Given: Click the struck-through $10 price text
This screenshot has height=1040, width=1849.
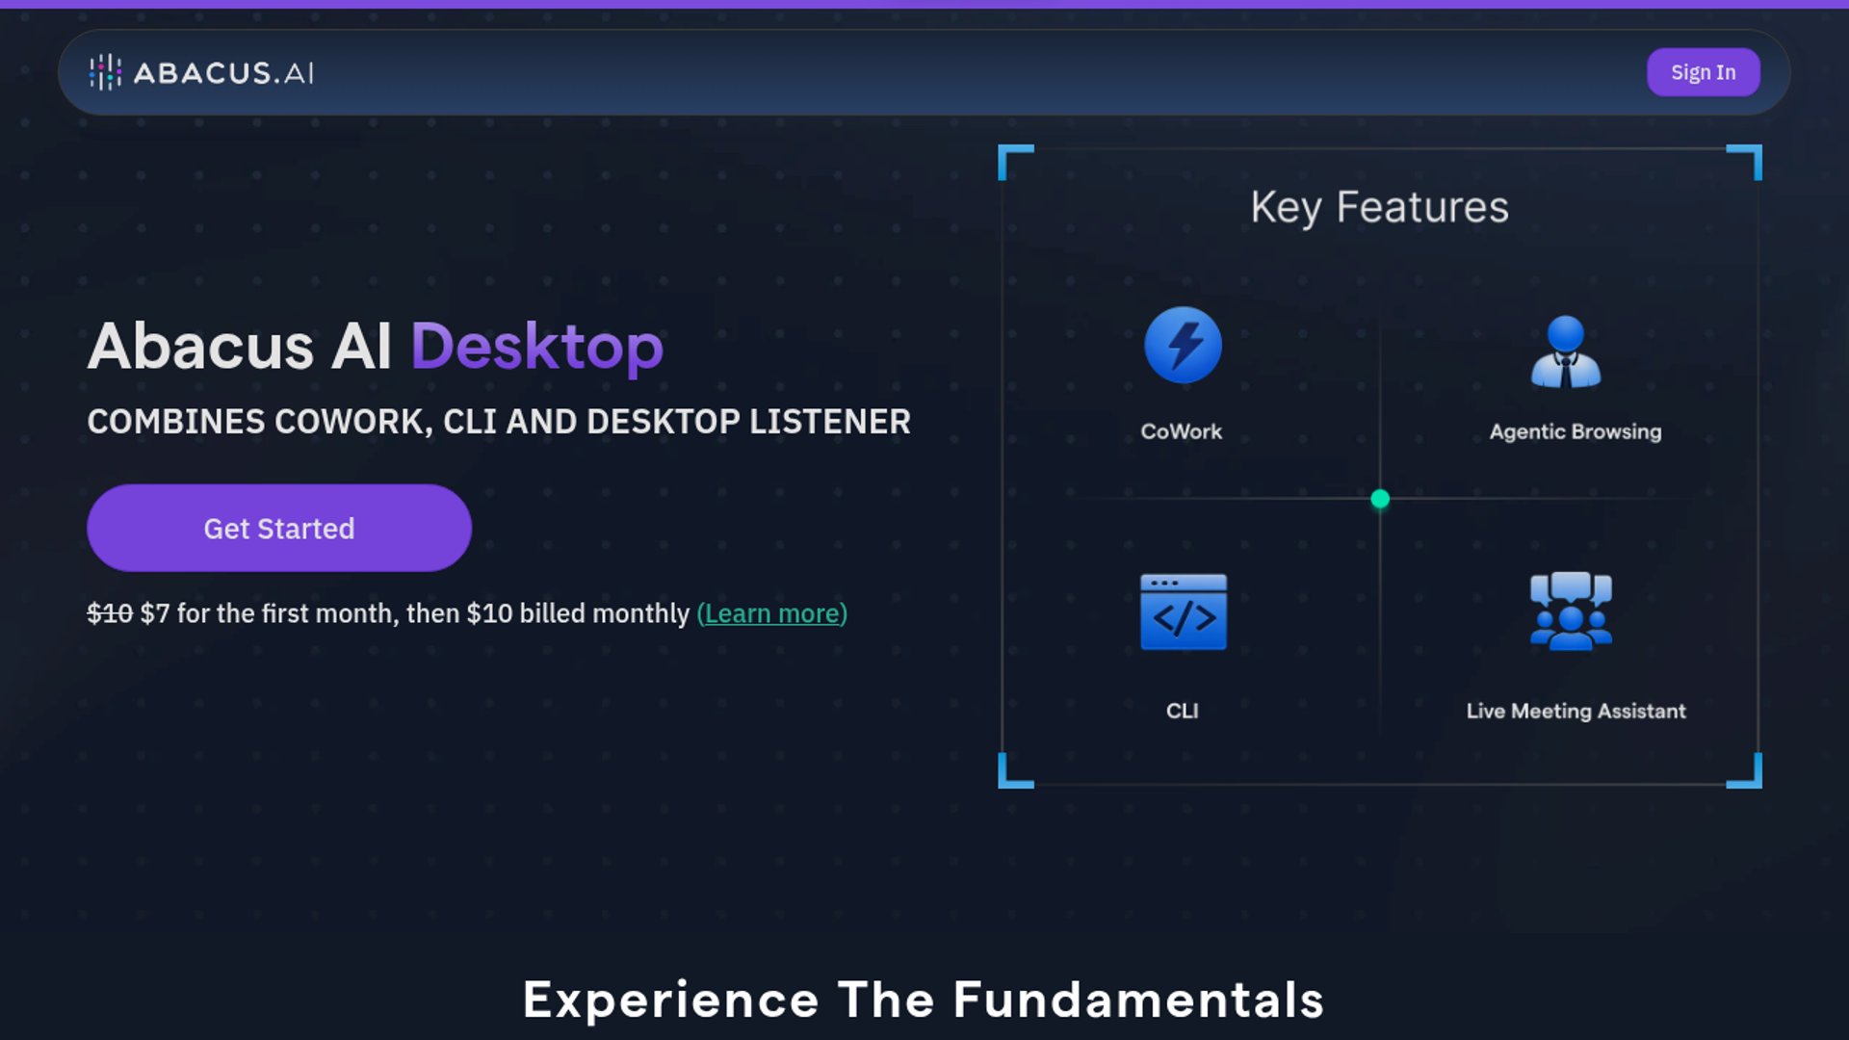Looking at the screenshot, I should (109, 613).
